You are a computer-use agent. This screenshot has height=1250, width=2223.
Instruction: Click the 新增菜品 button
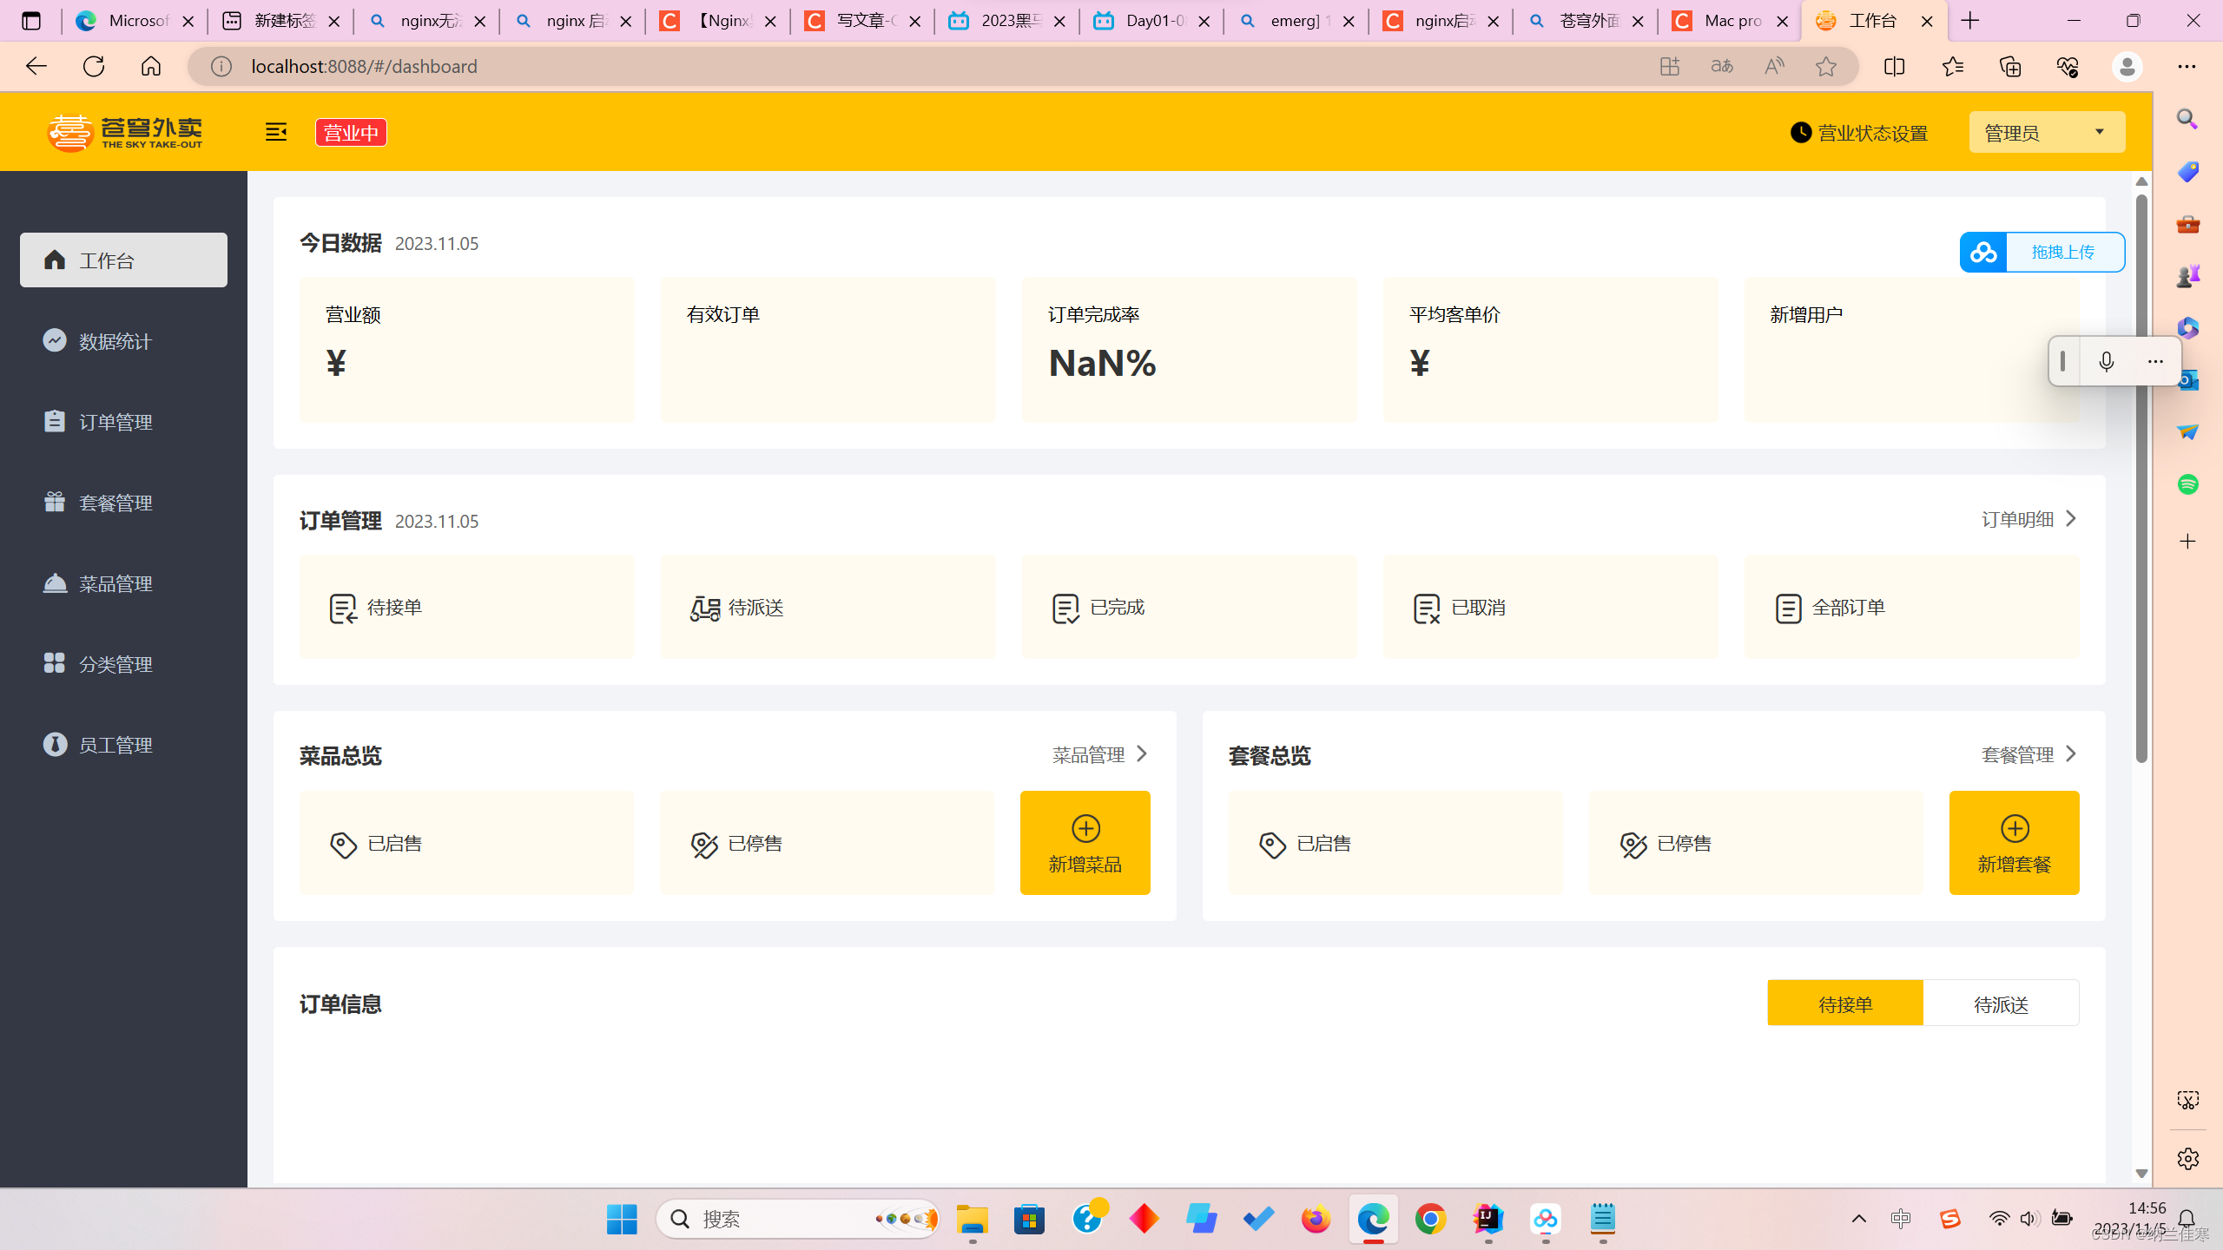pyautogui.click(x=1085, y=842)
